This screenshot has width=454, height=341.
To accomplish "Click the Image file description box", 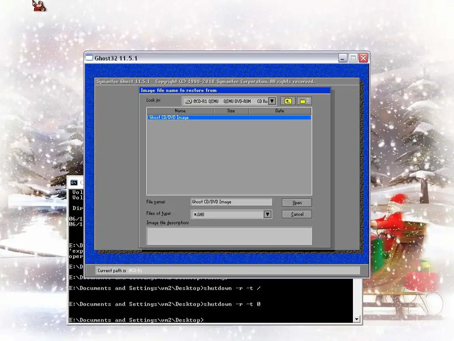I will (229, 236).
